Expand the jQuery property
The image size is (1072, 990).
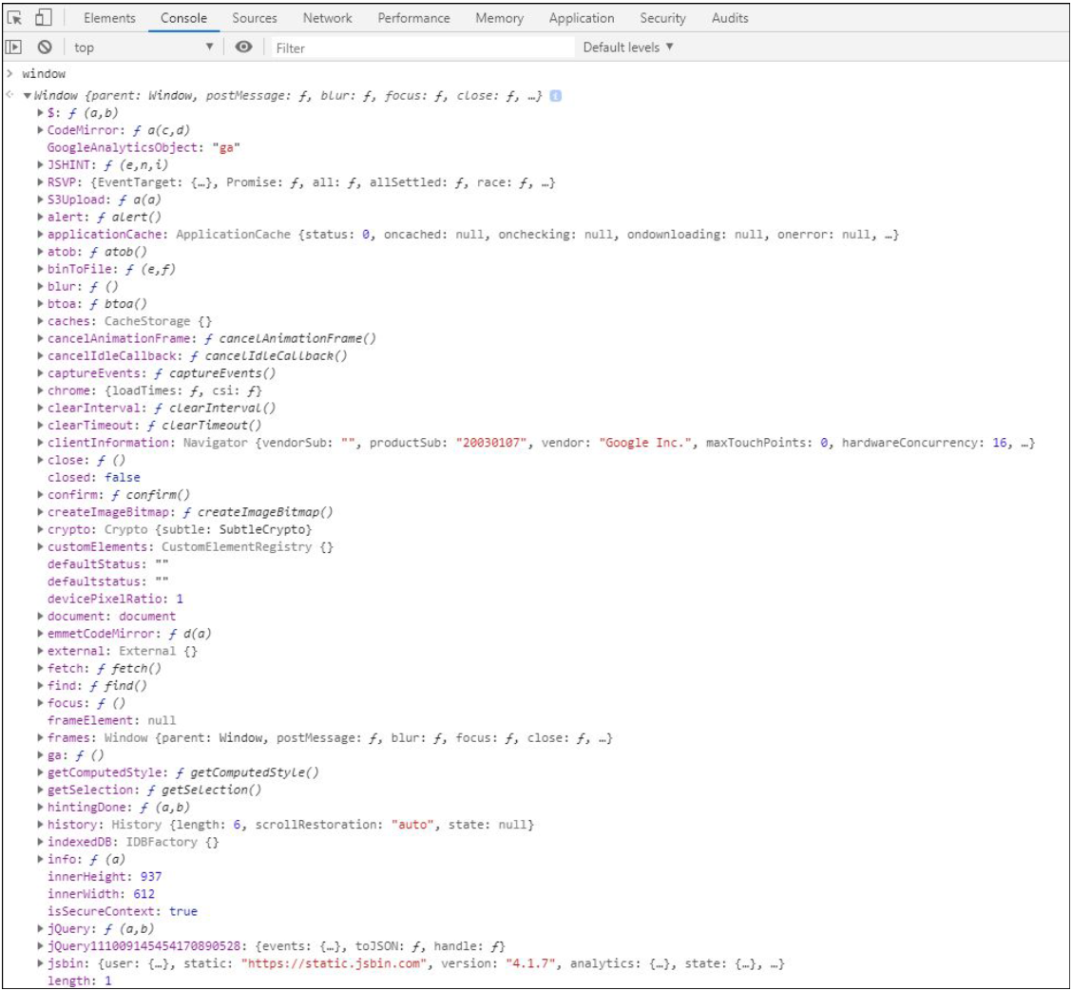[x=40, y=927]
